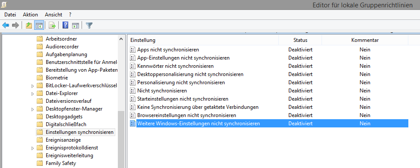Click Deaktiviert status of Kennwörter row
This screenshot has width=420, height=168.
pos(300,66)
